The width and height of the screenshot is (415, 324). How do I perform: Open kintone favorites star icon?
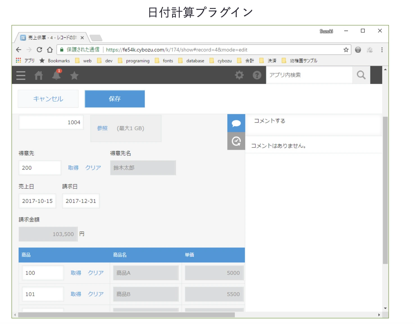74,75
